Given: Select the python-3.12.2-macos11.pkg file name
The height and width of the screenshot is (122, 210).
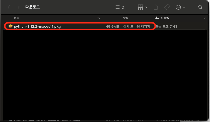Looking at the screenshot, I should tap(37, 26).
